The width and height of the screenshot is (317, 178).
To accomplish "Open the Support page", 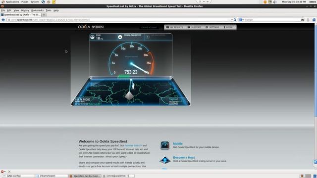I will pos(194,27).
